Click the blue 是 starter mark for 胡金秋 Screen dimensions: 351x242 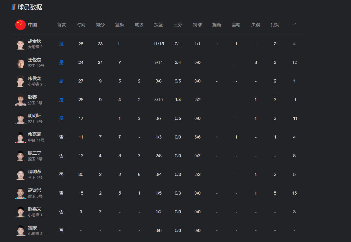[x=61, y=44]
